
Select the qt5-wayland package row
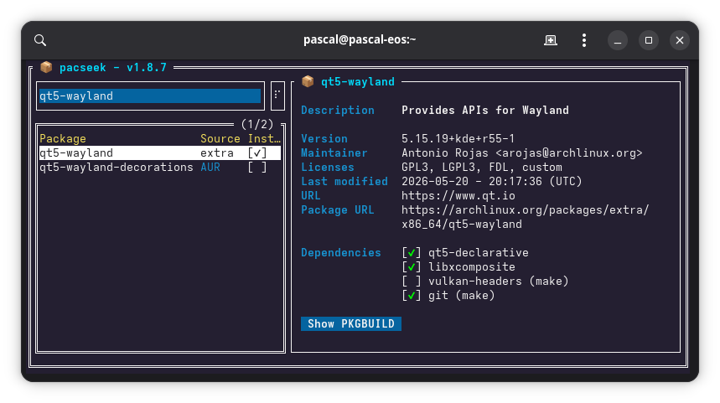coord(160,152)
